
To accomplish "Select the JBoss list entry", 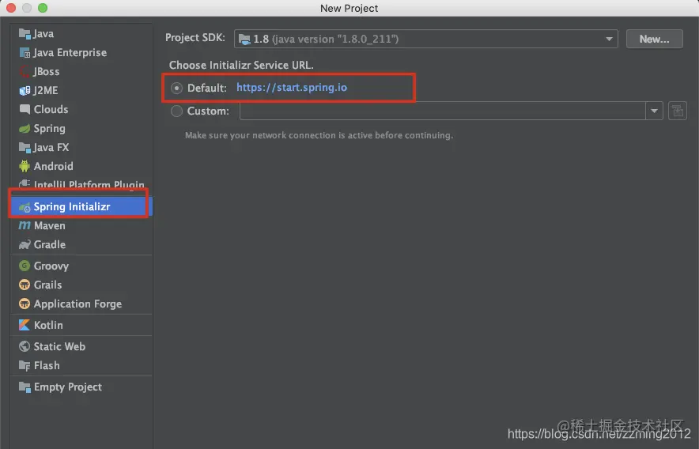I will (x=81, y=71).
